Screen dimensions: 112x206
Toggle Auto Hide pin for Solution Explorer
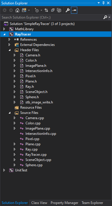103,3
